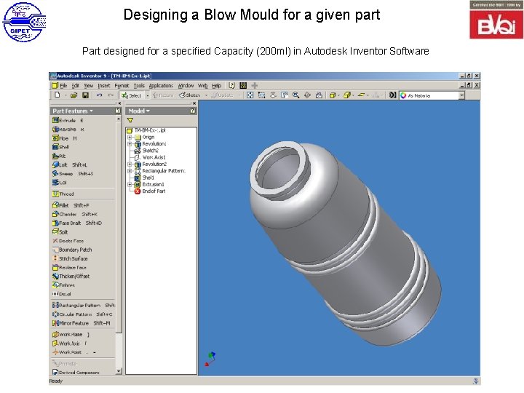
Task: Select the Circular Pattern tool
Action: (82, 314)
